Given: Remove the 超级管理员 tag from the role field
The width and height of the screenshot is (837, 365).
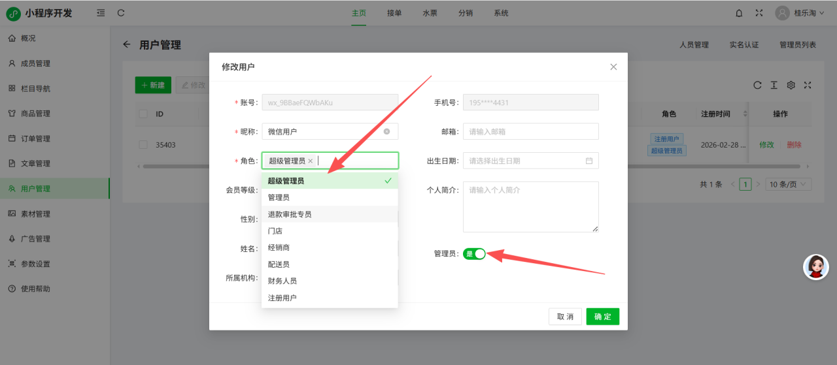Looking at the screenshot, I should (311, 161).
